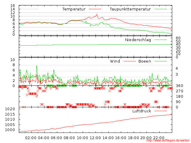Click the green Niederschlag legend line
The image size is (191, 143).
coord(161,40)
